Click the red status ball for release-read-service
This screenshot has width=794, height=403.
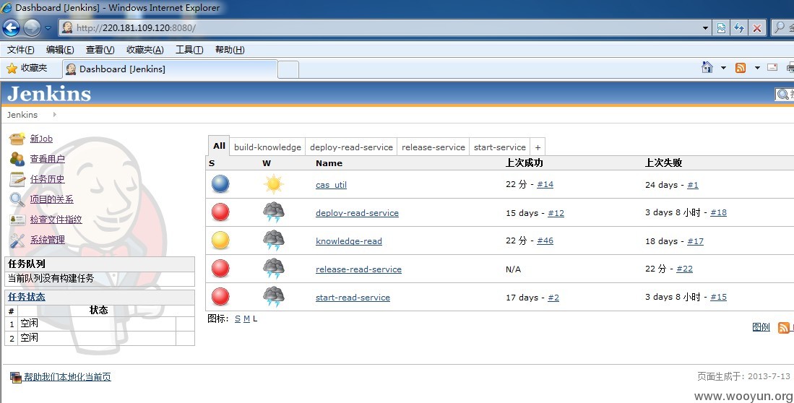pyautogui.click(x=220, y=269)
